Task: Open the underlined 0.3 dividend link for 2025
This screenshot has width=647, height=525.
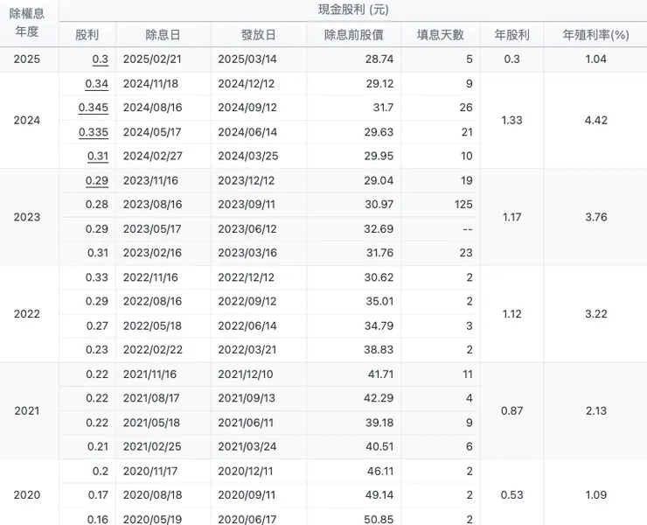Action: click(x=100, y=59)
